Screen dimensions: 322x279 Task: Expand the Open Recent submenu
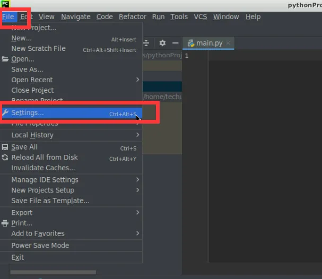71,80
